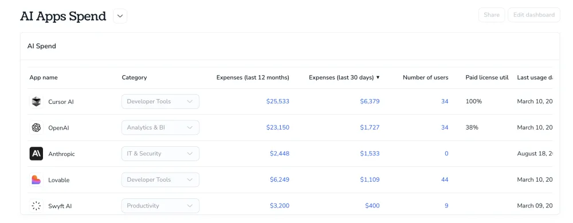
Task: Click OpenAI's 38% license utilization
Action: point(472,127)
